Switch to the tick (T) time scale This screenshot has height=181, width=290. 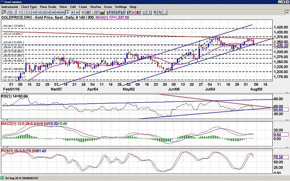(x=20, y=12)
